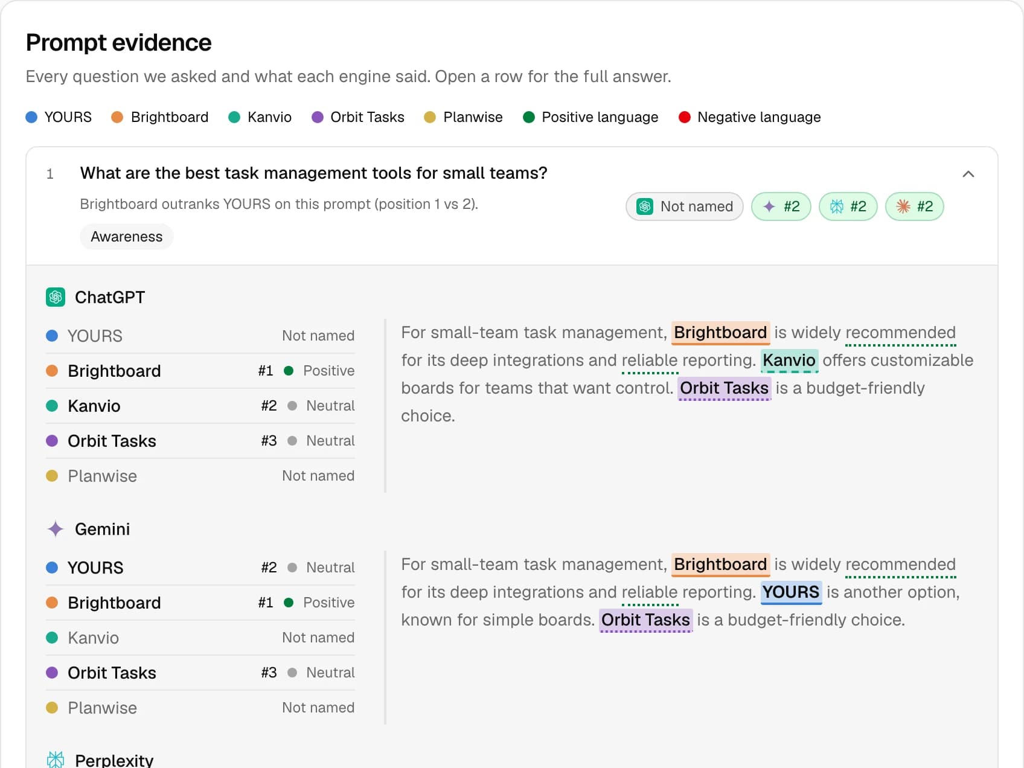The height and width of the screenshot is (768, 1024).
Task: Click the YOURS legend blue dot
Action: (x=31, y=117)
